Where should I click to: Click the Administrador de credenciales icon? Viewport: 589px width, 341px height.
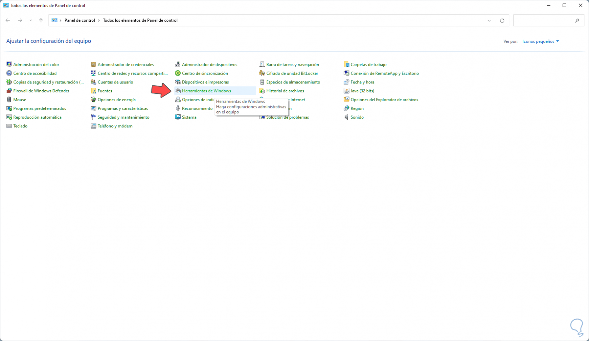pyautogui.click(x=94, y=65)
